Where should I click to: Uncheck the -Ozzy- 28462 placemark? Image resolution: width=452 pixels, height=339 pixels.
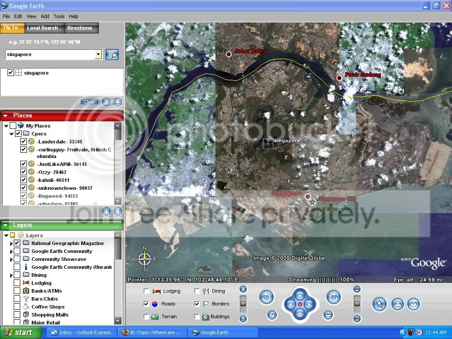[24, 172]
